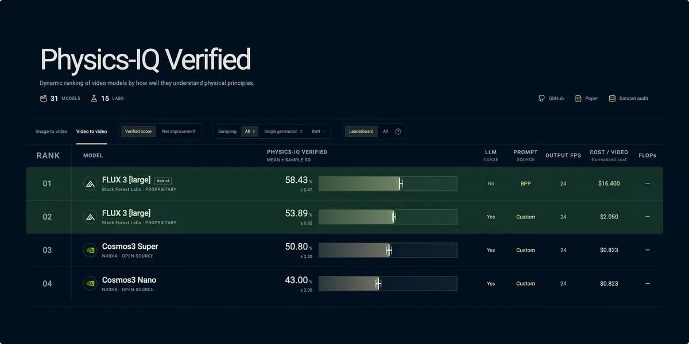
Task: Click the 43.00 score bar for Cosmos3 Nano
Action: coord(388,283)
